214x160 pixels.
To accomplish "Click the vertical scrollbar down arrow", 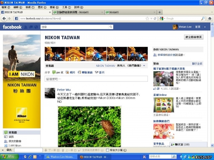I will coord(212,145).
